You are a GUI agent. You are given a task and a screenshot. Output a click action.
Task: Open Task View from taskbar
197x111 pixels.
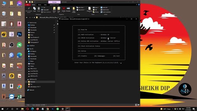pyautogui.click(x=17, y=109)
